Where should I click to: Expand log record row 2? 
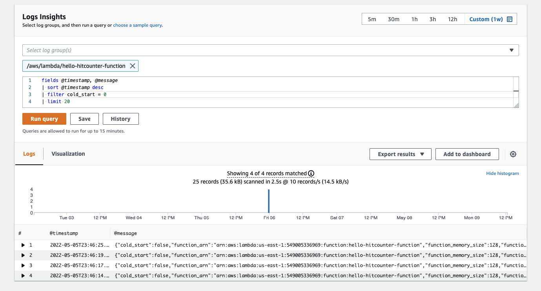coord(23,255)
